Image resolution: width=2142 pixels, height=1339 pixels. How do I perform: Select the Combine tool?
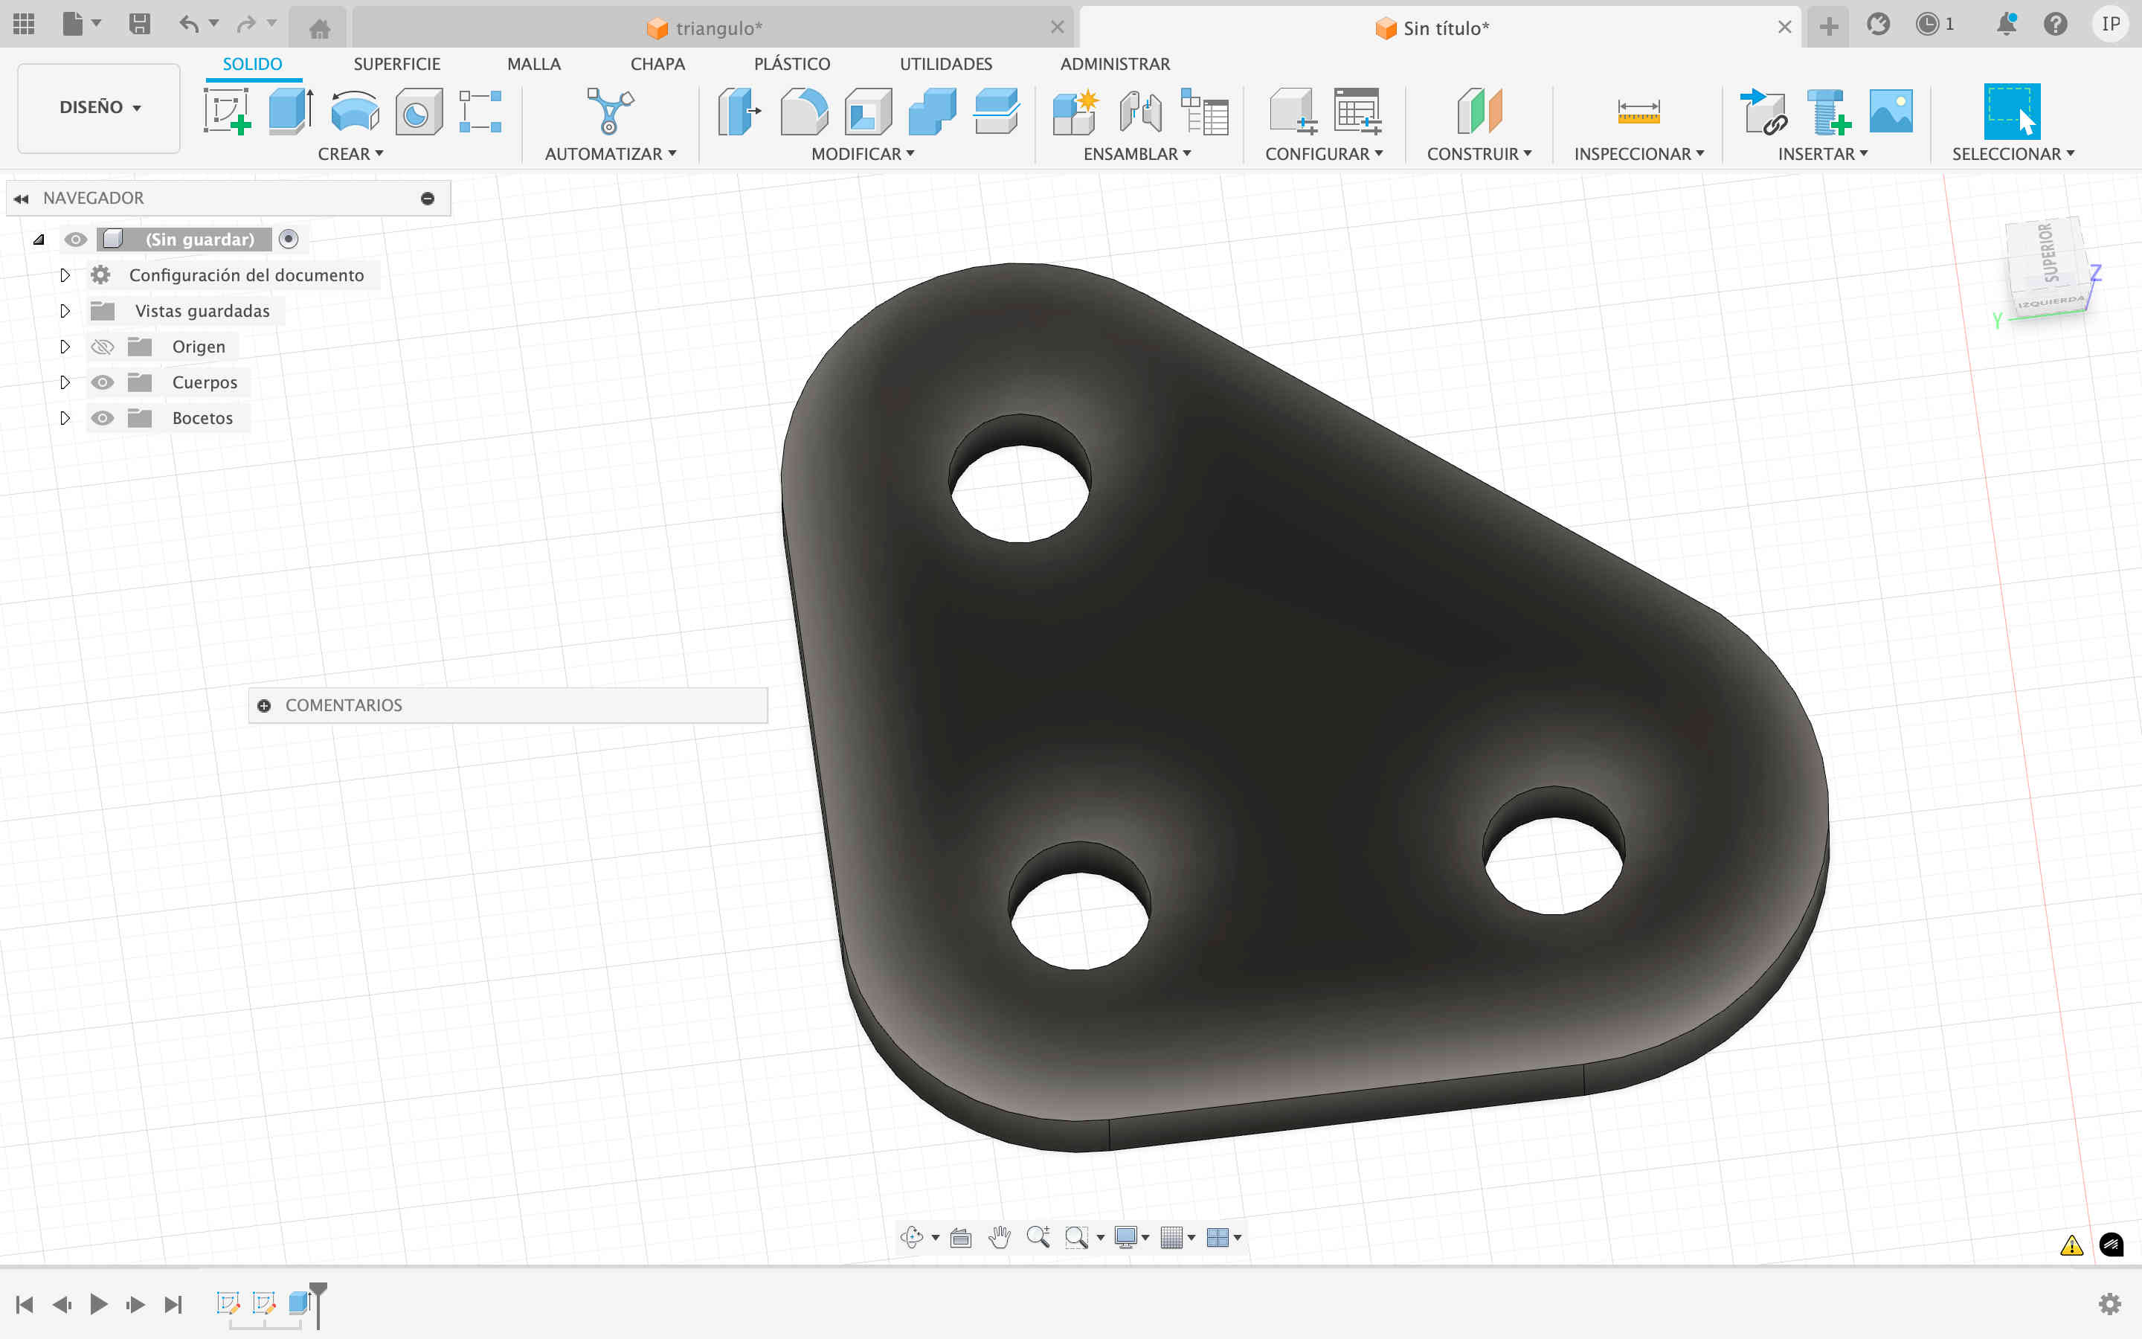click(932, 112)
